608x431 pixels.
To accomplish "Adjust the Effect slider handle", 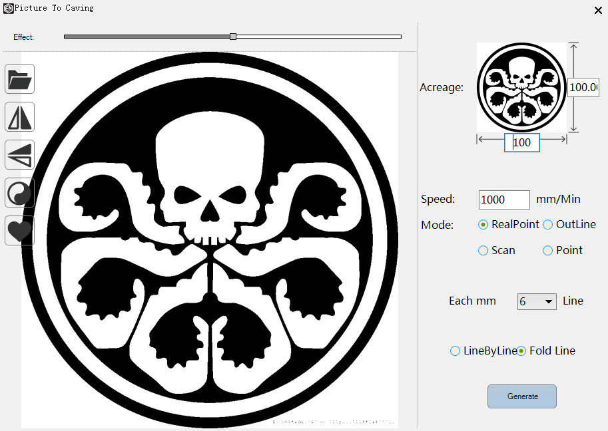I will tap(233, 37).
